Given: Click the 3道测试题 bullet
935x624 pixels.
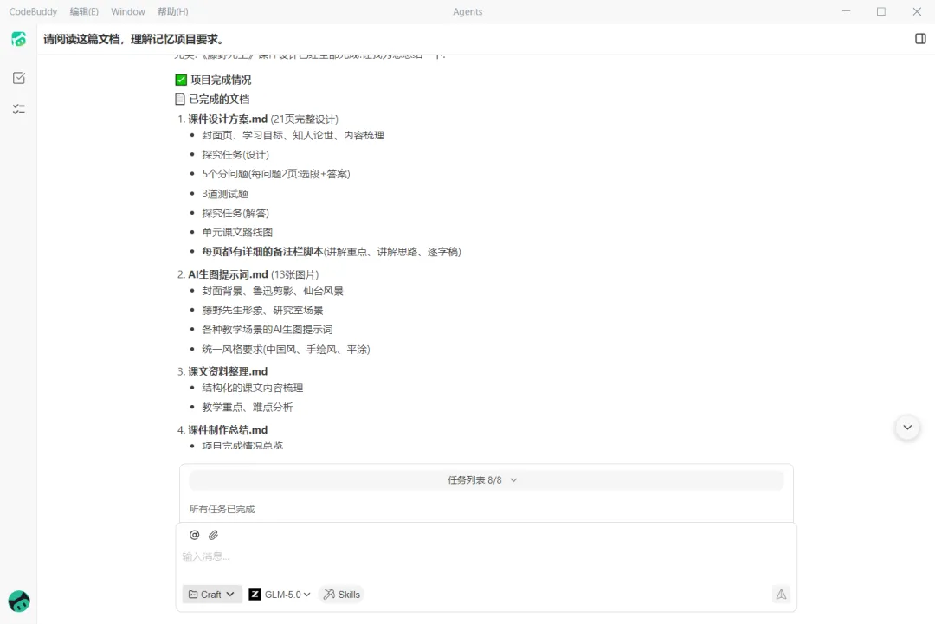Looking at the screenshot, I should 225,194.
